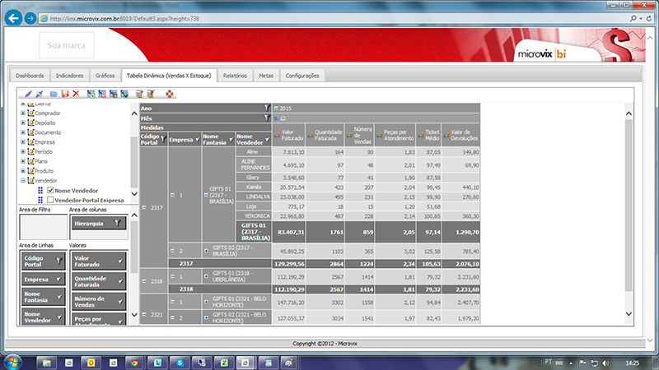Click the pencil edit icon in toolbar

[27, 95]
